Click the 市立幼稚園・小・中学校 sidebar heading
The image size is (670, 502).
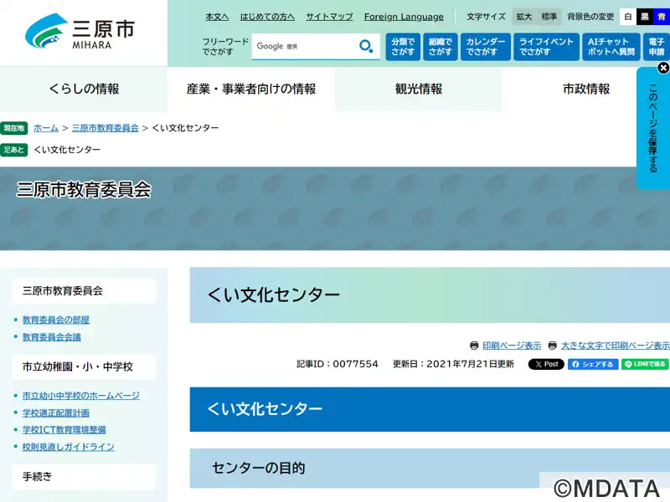click(84, 366)
